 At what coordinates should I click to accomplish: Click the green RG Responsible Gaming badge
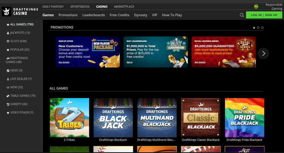click(256, 7)
